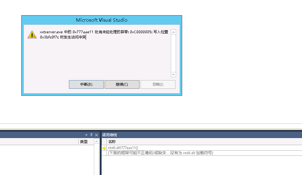Click the 继续(C) continue button
The image size is (302, 175).
coord(122,84)
